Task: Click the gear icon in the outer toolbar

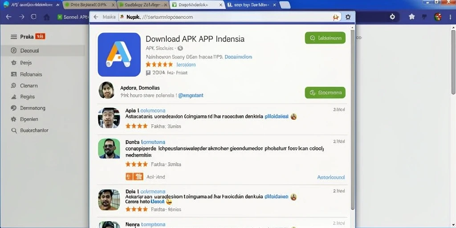Action: click(392, 17)
